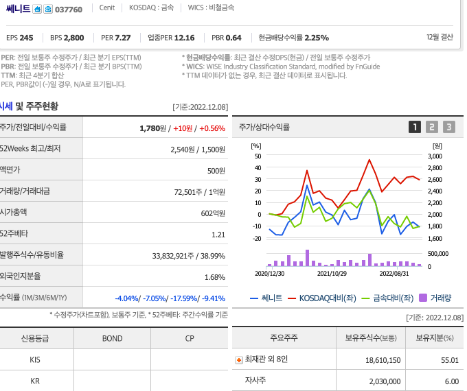The width and height of the screenshot is (467, 391).
Task: Click the 신용등급 column header
Action: pos(35,338)
